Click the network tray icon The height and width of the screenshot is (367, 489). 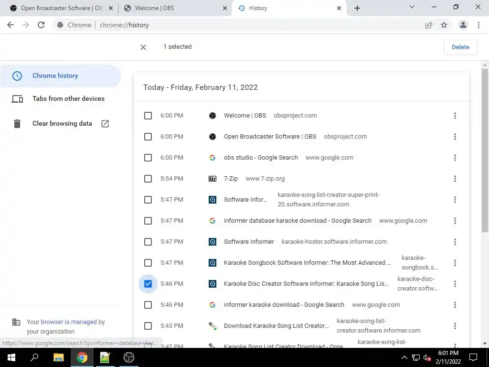click(416, 357)
